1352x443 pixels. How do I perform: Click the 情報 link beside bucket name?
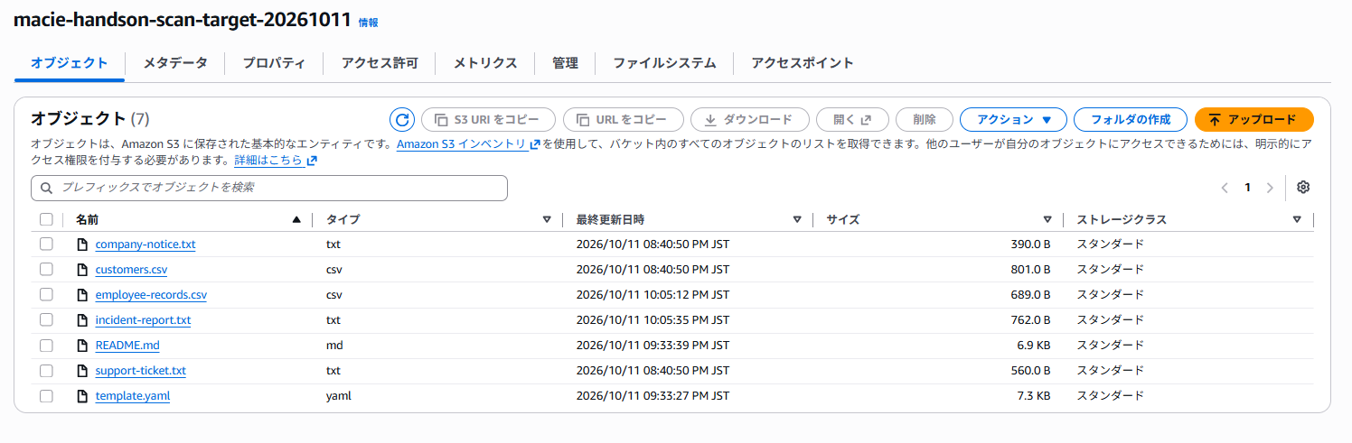369,23
